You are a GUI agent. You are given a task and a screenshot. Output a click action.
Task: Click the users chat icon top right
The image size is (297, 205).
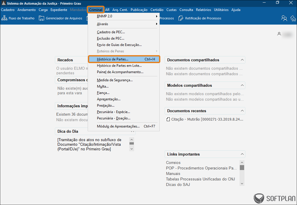coord(284,18)
